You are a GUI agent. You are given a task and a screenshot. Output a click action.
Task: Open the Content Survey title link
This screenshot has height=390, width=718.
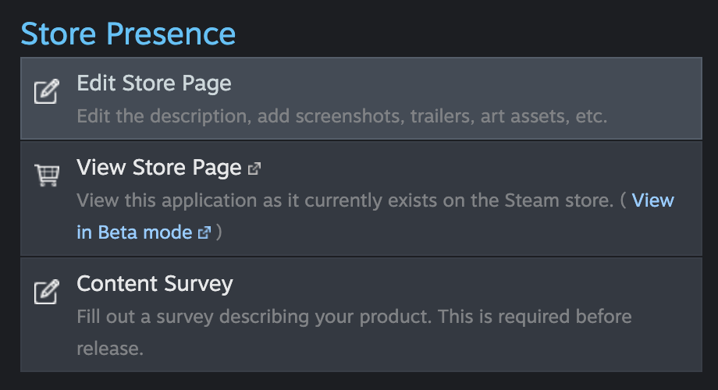(x=155, y=284)
